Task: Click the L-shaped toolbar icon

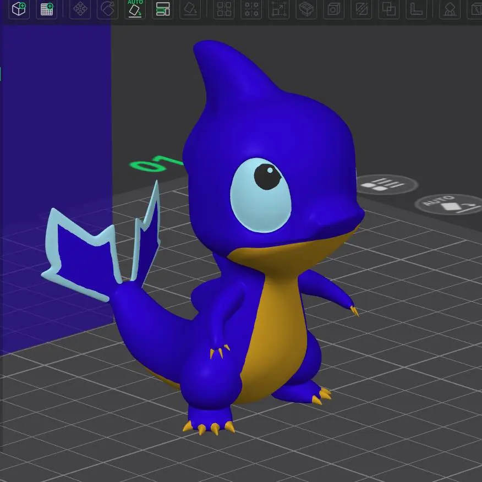Action: [x=417, y=9]
